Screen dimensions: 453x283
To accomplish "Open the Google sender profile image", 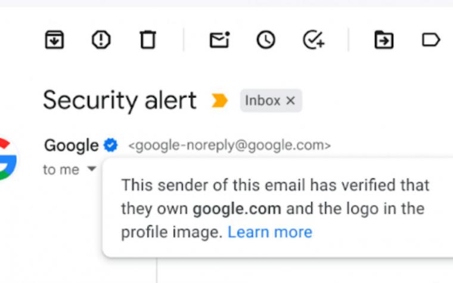I will tap(7, 159).
